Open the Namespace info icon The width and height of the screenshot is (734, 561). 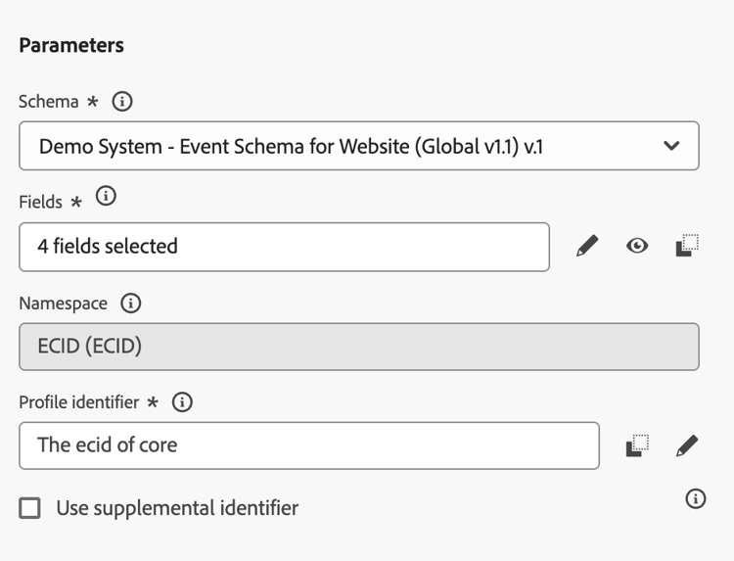(131, 304)
